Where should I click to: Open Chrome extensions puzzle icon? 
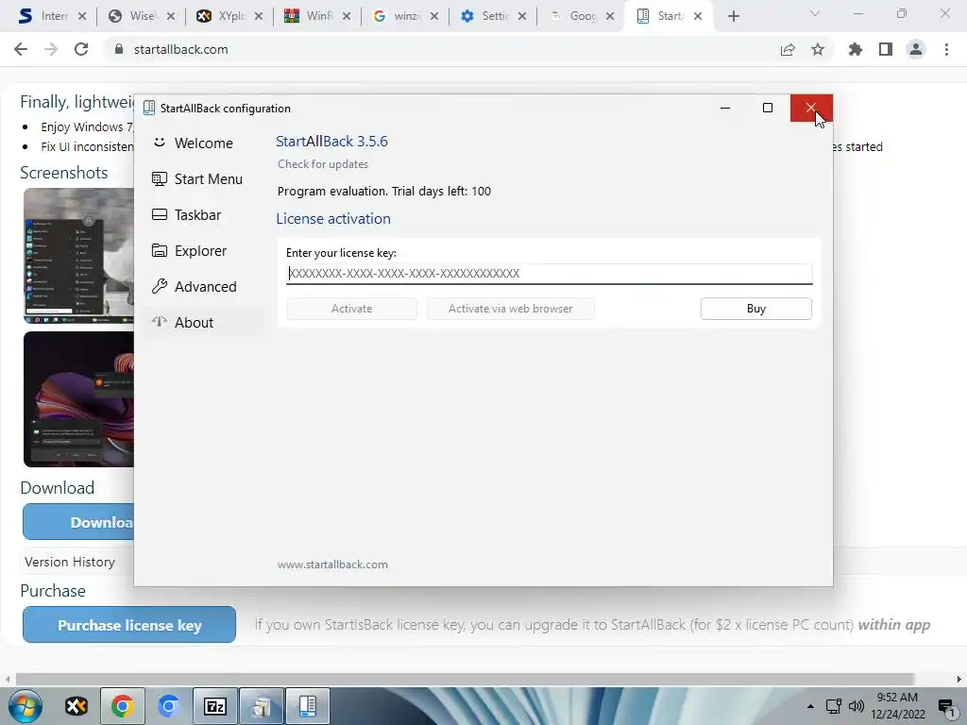coord(855,49)
